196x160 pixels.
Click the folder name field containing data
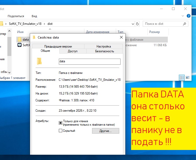pyautogui.click(x=90, y=62)
